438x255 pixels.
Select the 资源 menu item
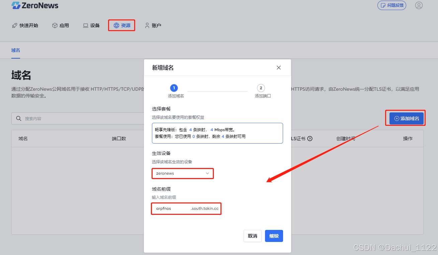tap(122, 25)
